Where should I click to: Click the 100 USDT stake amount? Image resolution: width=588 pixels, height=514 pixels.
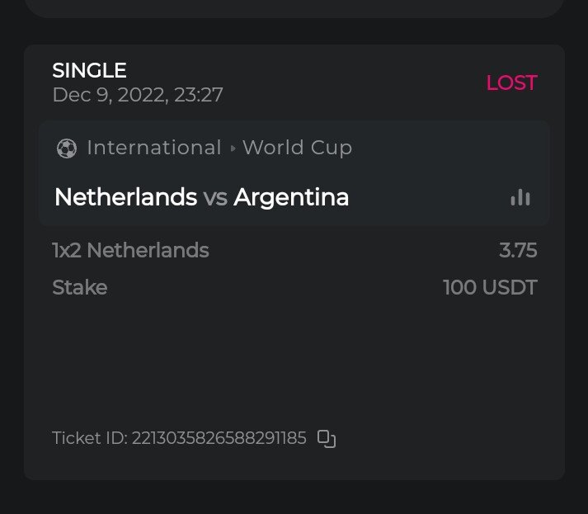coord(490,287)
